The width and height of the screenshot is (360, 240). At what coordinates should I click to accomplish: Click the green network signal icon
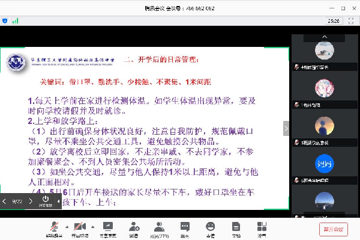[x=15, y=21]
